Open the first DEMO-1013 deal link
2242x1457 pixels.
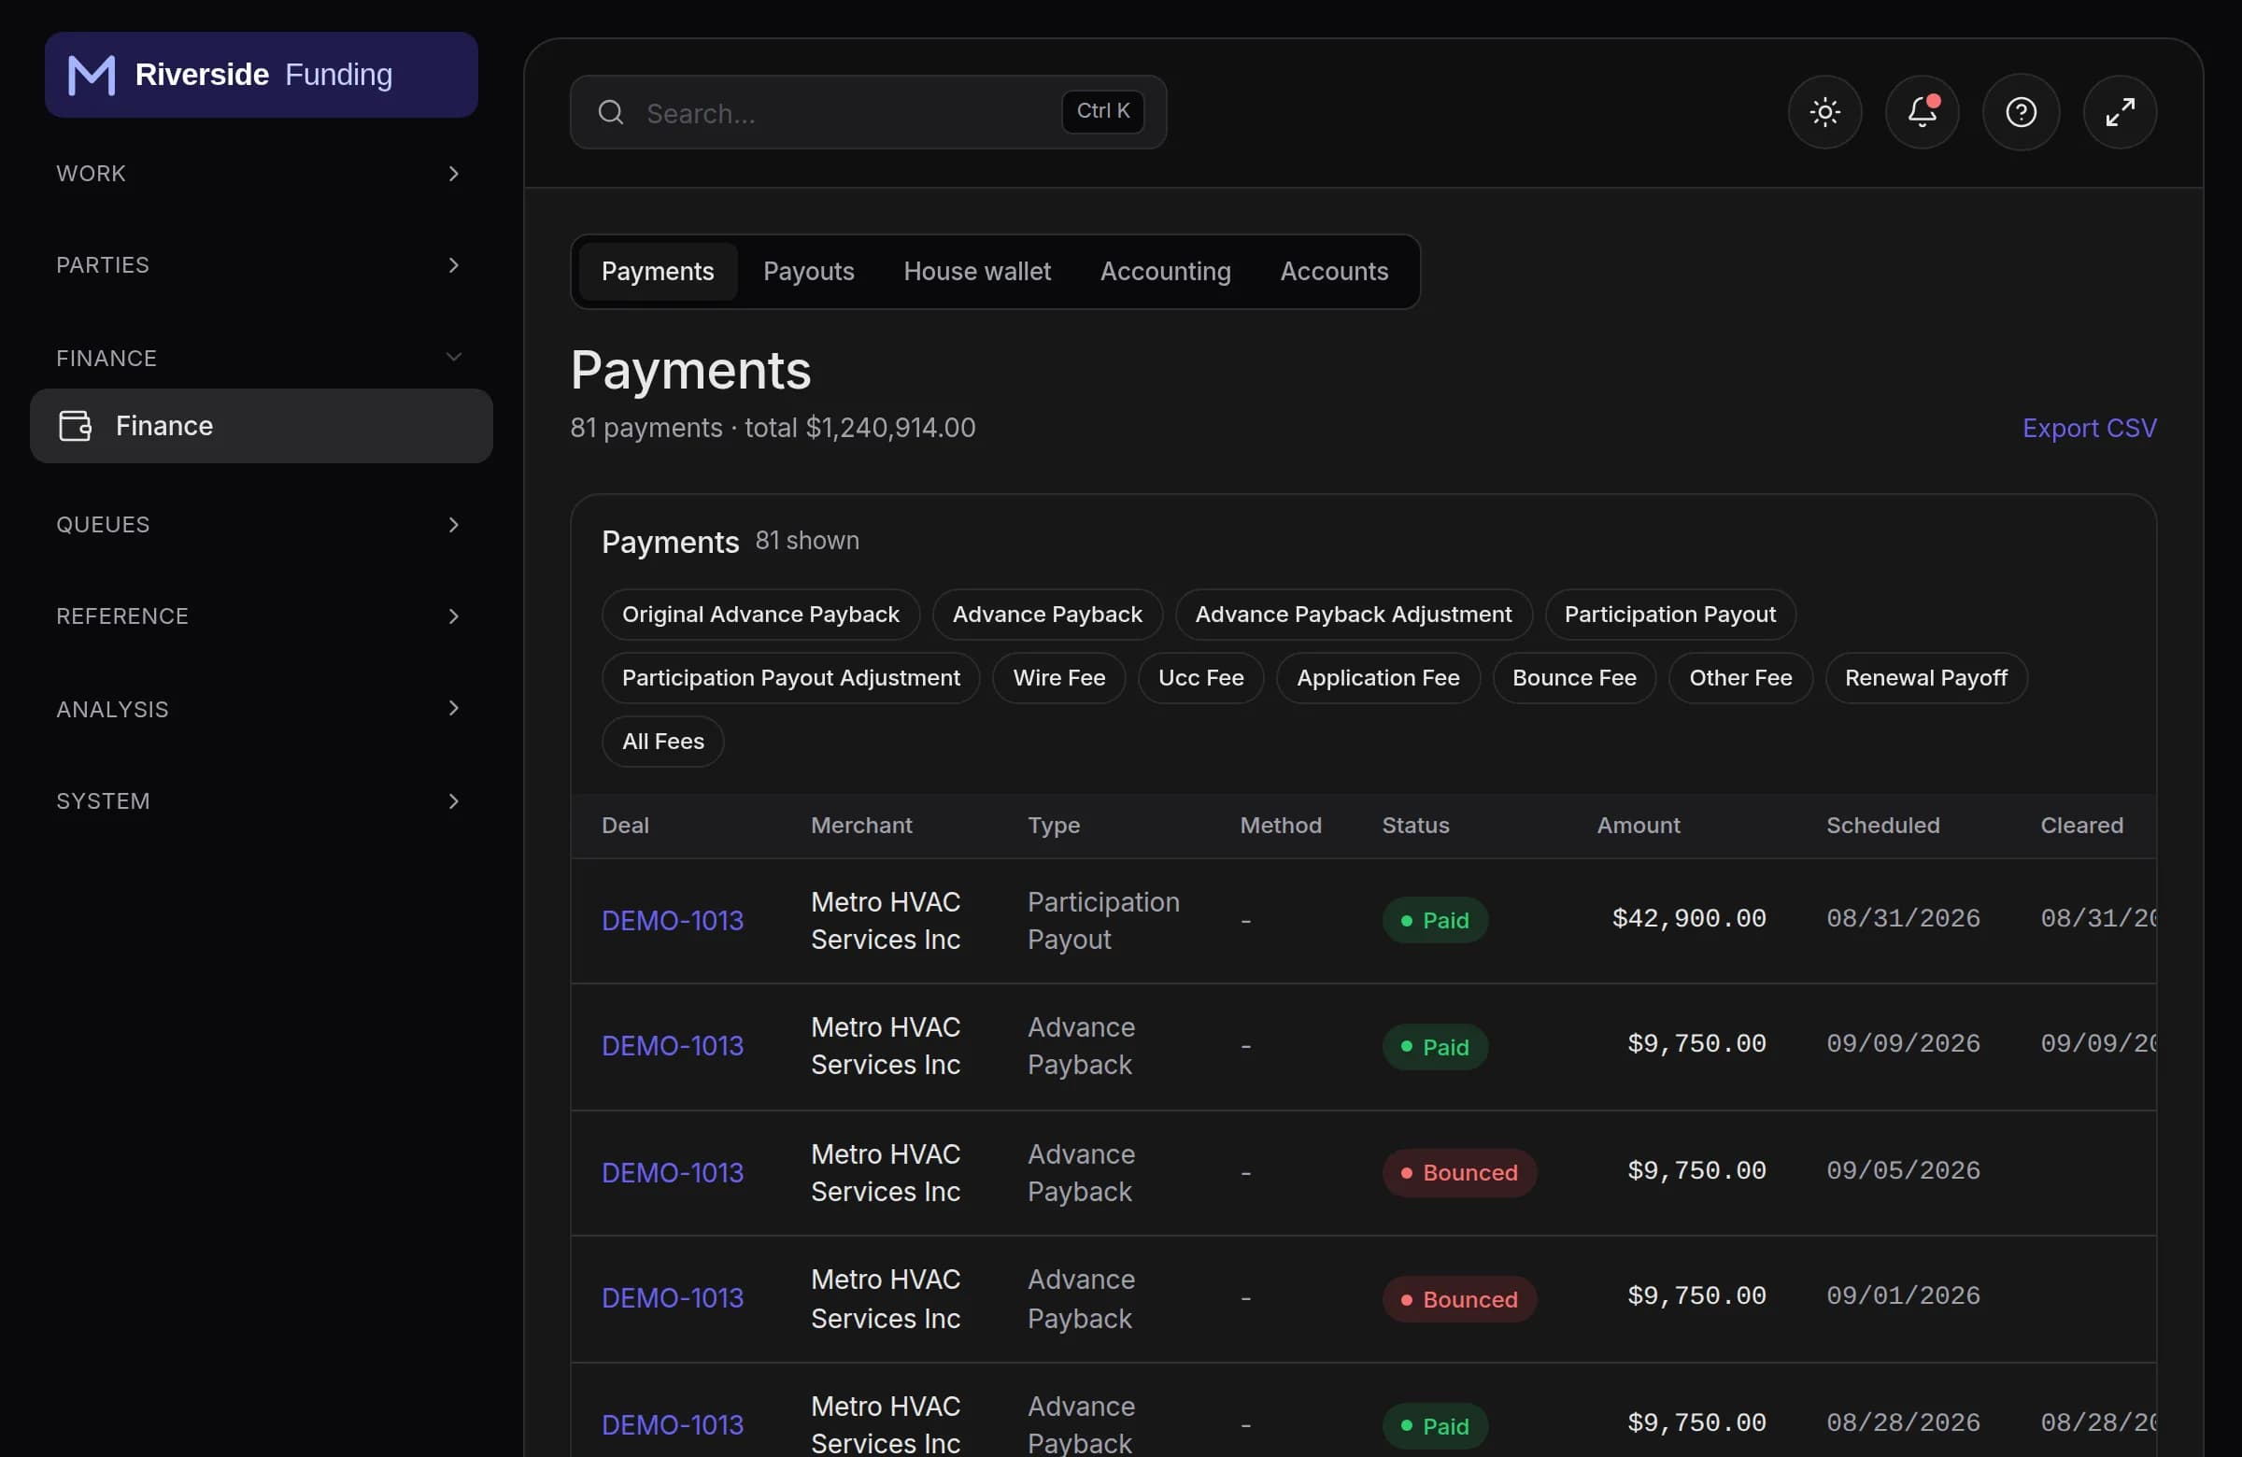click(x=673, y=920)
